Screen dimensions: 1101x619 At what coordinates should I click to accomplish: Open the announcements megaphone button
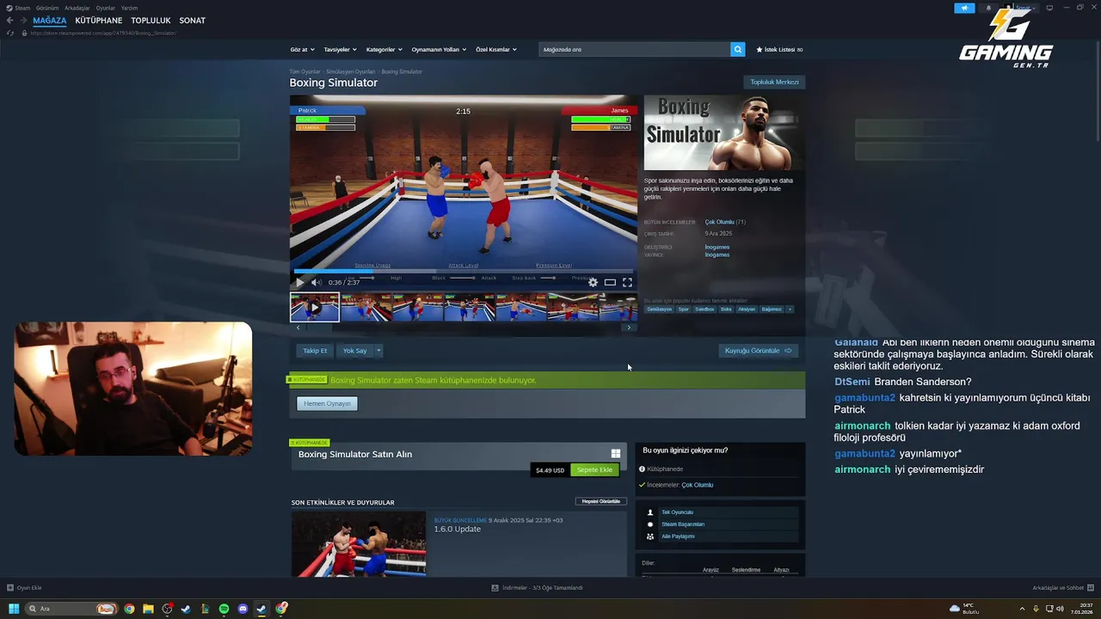(x=964, y=8)
